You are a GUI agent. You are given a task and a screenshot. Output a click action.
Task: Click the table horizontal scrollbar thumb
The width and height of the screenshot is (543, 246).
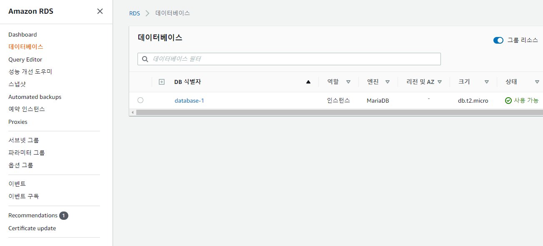[x=339, y=113]
